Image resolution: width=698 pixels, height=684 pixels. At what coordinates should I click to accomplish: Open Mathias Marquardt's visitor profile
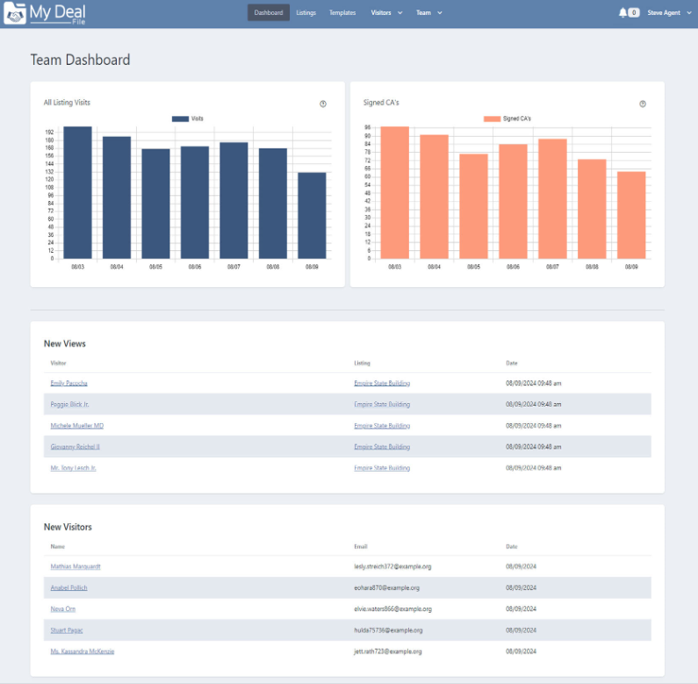pos(76,566)
